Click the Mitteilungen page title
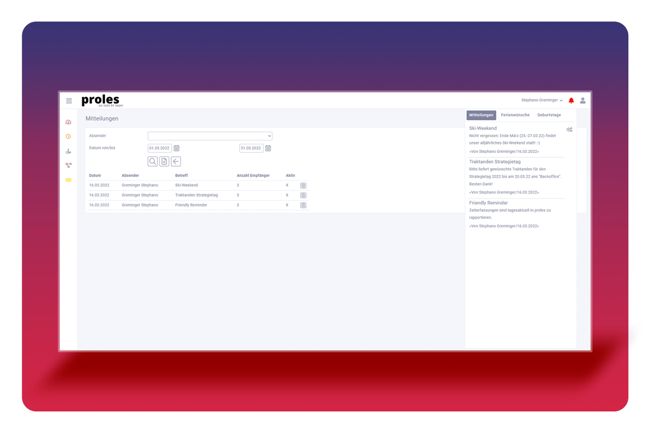 click(x=102, y=119)
